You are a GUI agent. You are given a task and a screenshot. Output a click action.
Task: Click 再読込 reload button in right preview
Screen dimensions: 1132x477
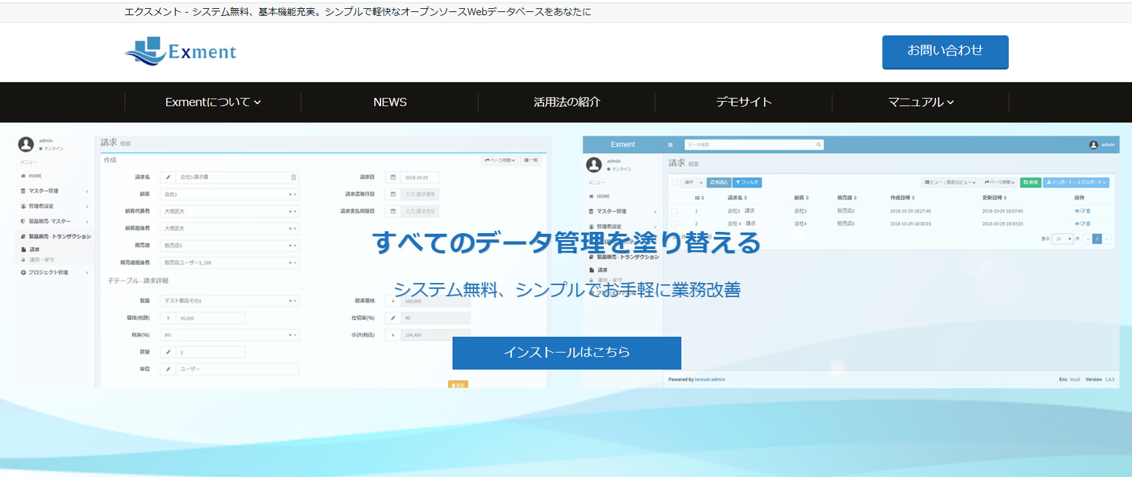point(719,182)
